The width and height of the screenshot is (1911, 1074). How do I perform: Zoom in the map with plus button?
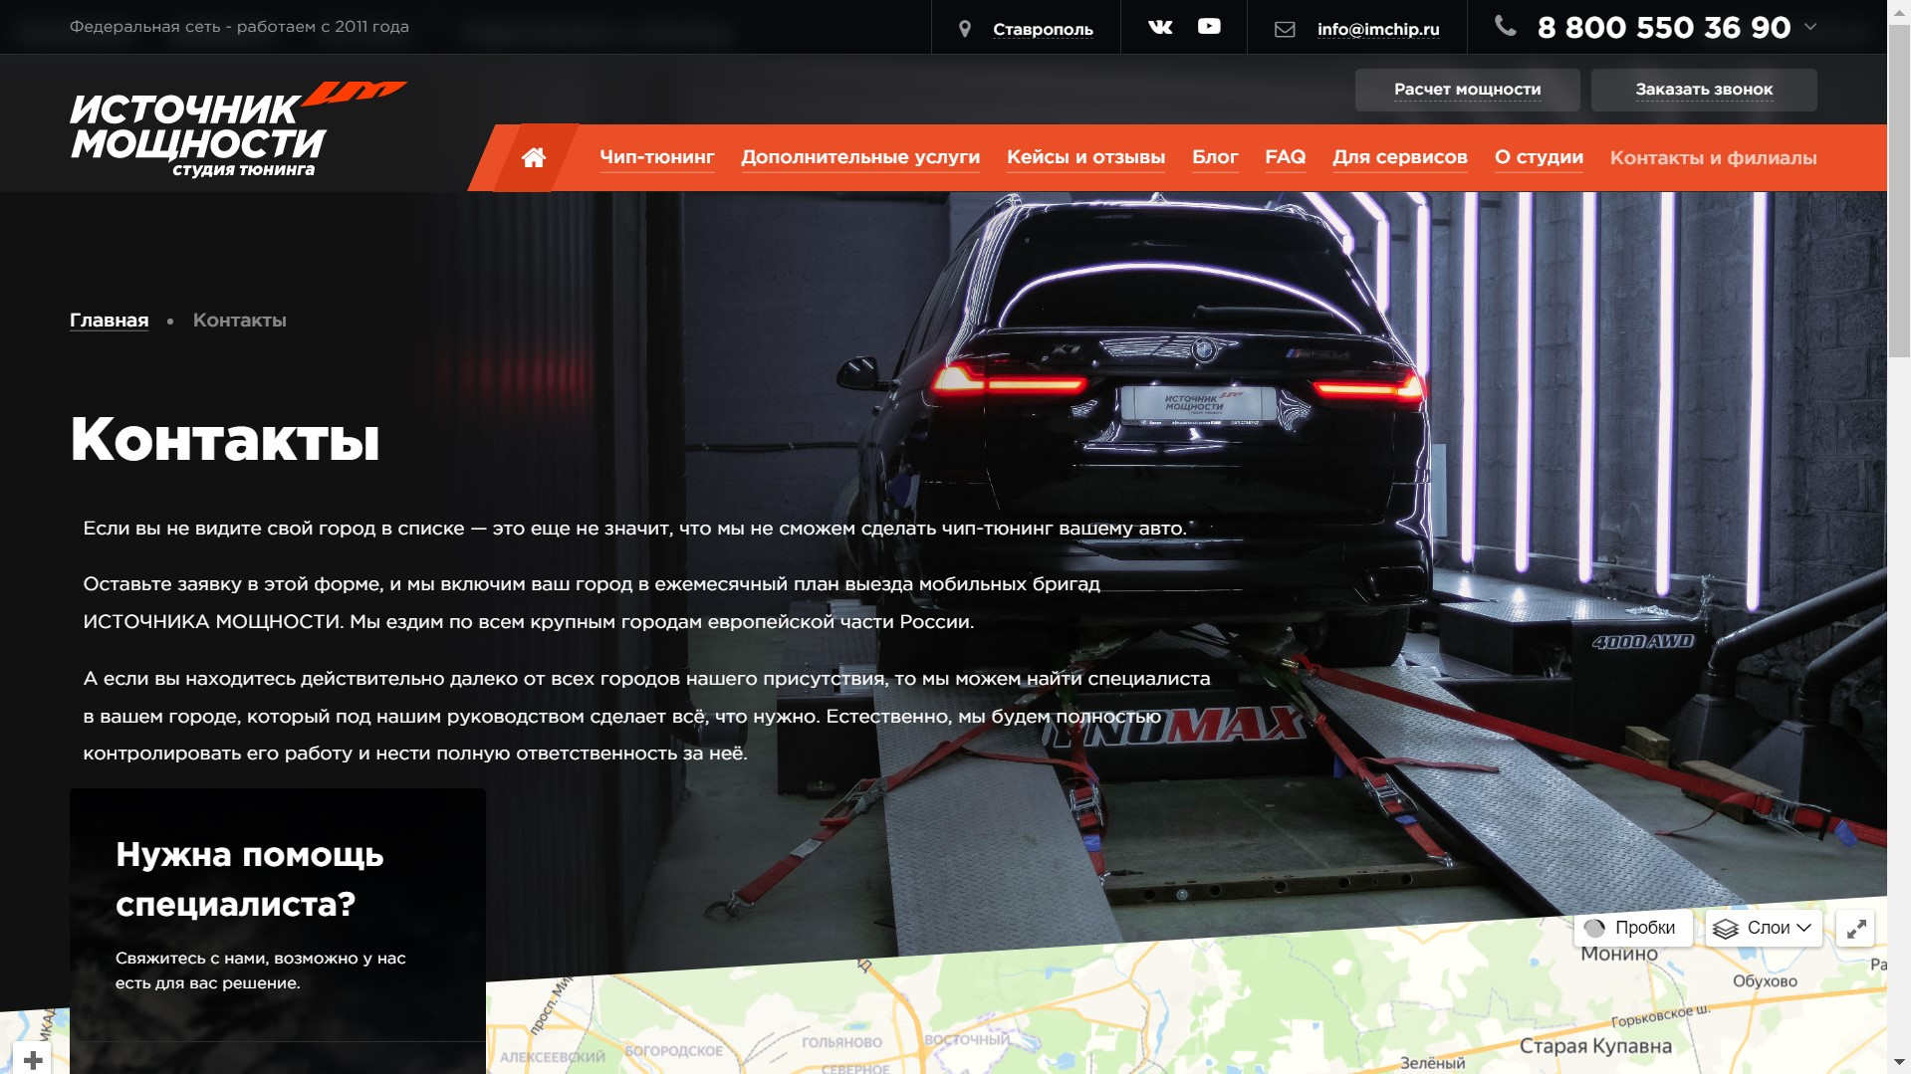(x=33, y=1060)
